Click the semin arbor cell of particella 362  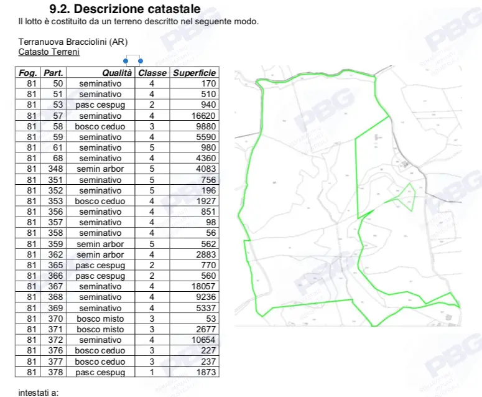click(x=101, y=255)
